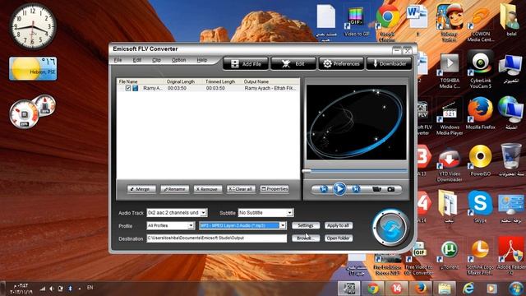This screenshot has width=526, height=296.
Task: Open Windows Media Player desktop shortcut
Action: pos(450,117)
